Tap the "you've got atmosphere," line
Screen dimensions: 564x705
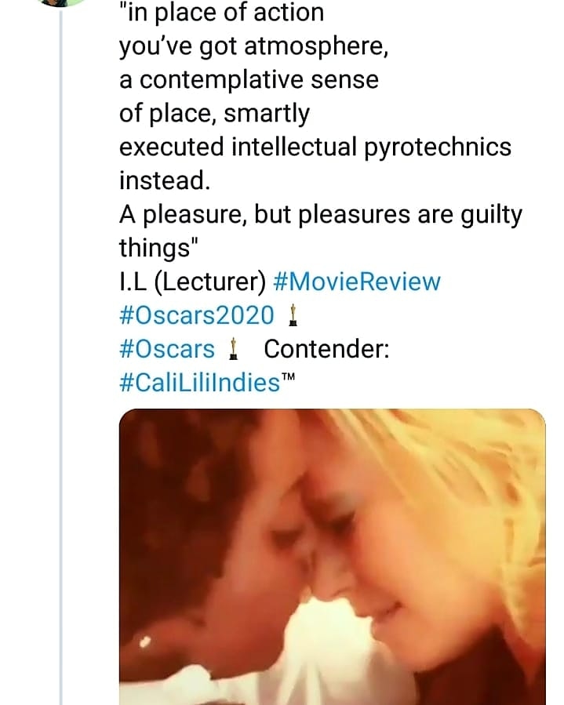[253, 46]
